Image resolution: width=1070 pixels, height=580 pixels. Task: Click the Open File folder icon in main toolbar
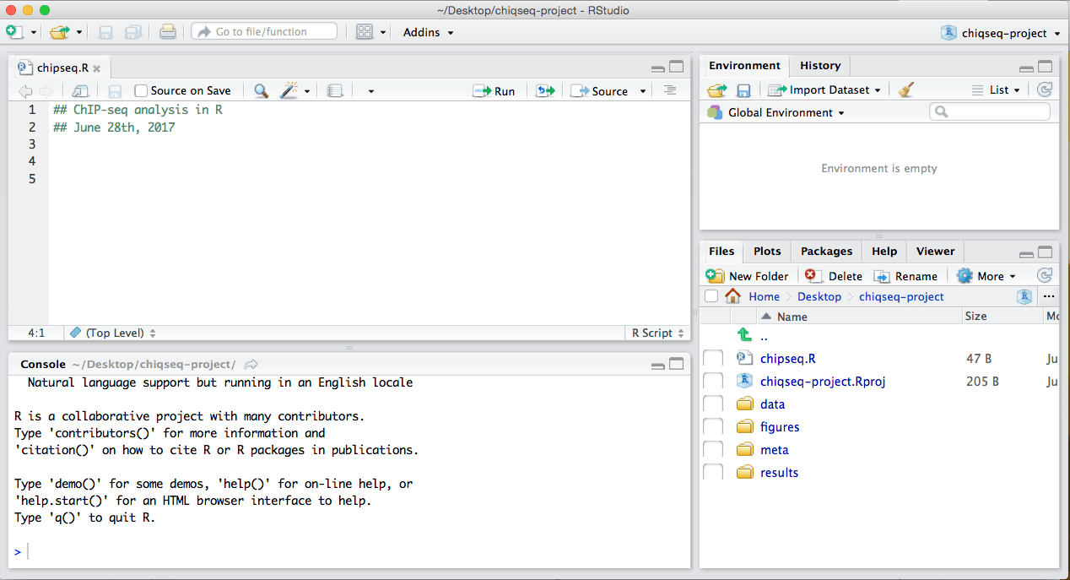tap(59, 32)
